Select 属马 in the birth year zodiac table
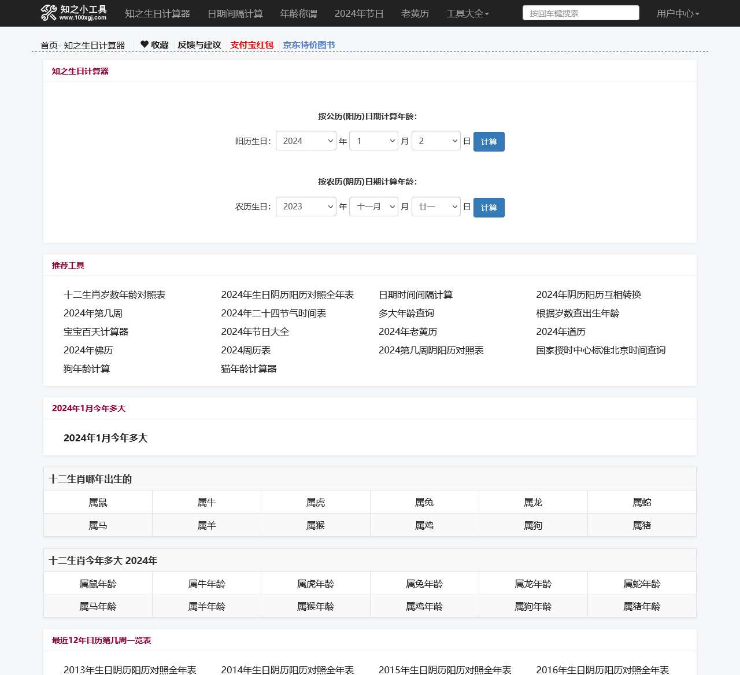Screen dimensions: 740x675 [98, 525]
